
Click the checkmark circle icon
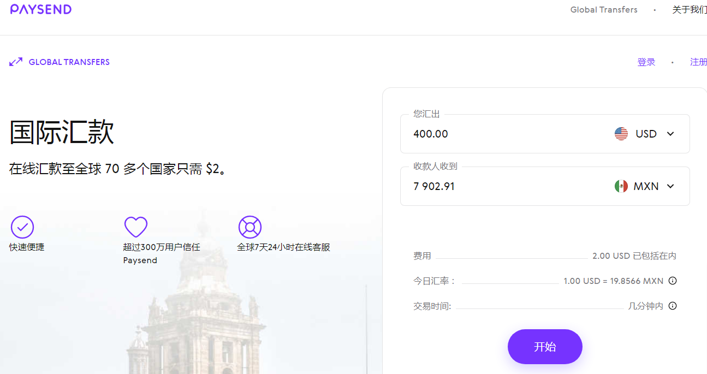[x=22, y=227]
